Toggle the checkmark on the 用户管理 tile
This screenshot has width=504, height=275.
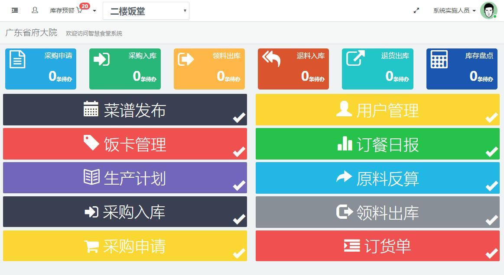(491, 118)
